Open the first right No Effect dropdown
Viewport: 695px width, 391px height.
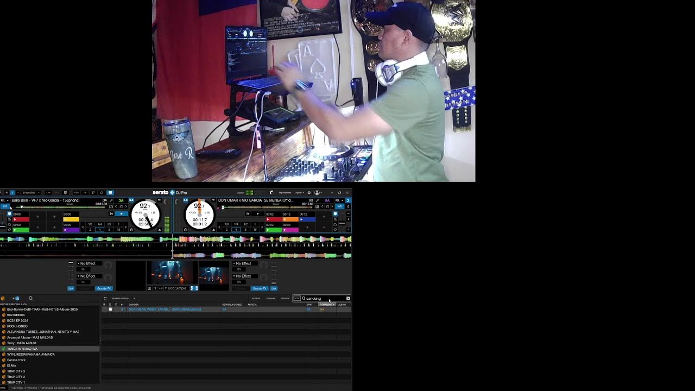[x=245, y=263]
